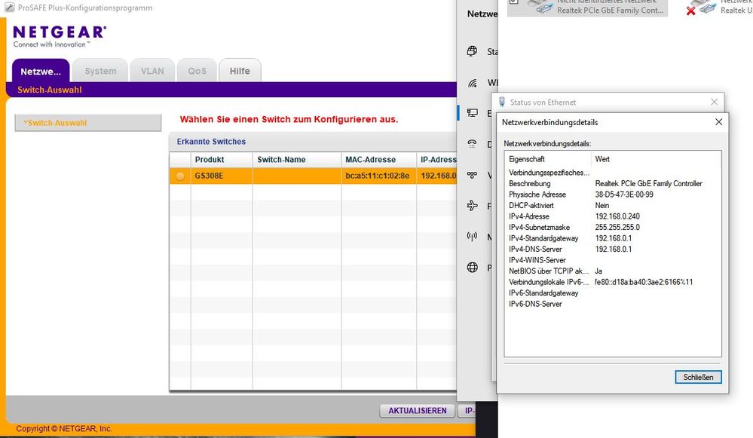Select the IPv4-DNS-Server row

[612, 250]
